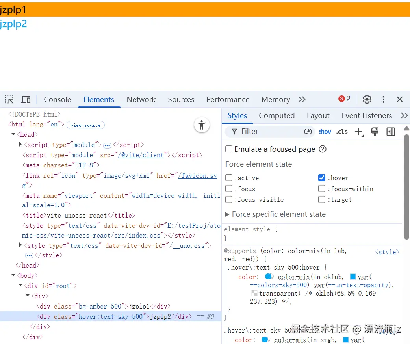Expand the script ellipsis collapsed content
Viewport: 410px width, 344px height.
tap(107, 145)
